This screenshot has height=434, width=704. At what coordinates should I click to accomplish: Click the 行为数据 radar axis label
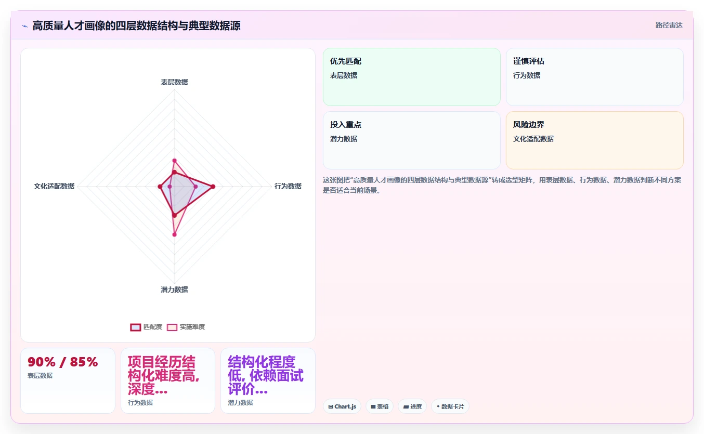coord(288,186)
